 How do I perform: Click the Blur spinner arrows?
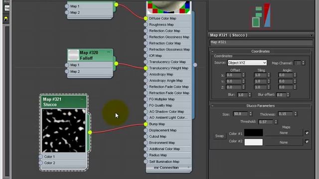(250, 95)
